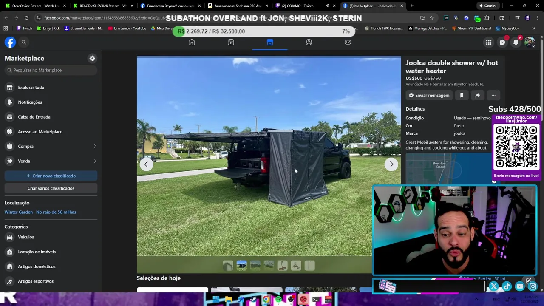544x306 pixels.
Task: Select second highlighted photo thumbnail
Action: point(241,266)
